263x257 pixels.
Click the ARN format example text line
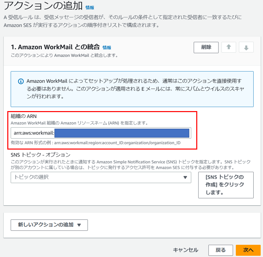click(x=96, y=143)
